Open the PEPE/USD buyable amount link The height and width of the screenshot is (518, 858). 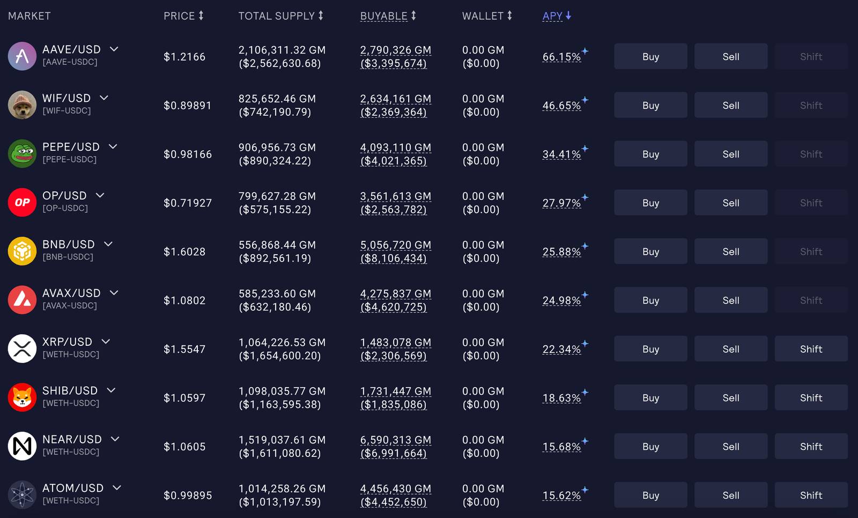point(395,154)
